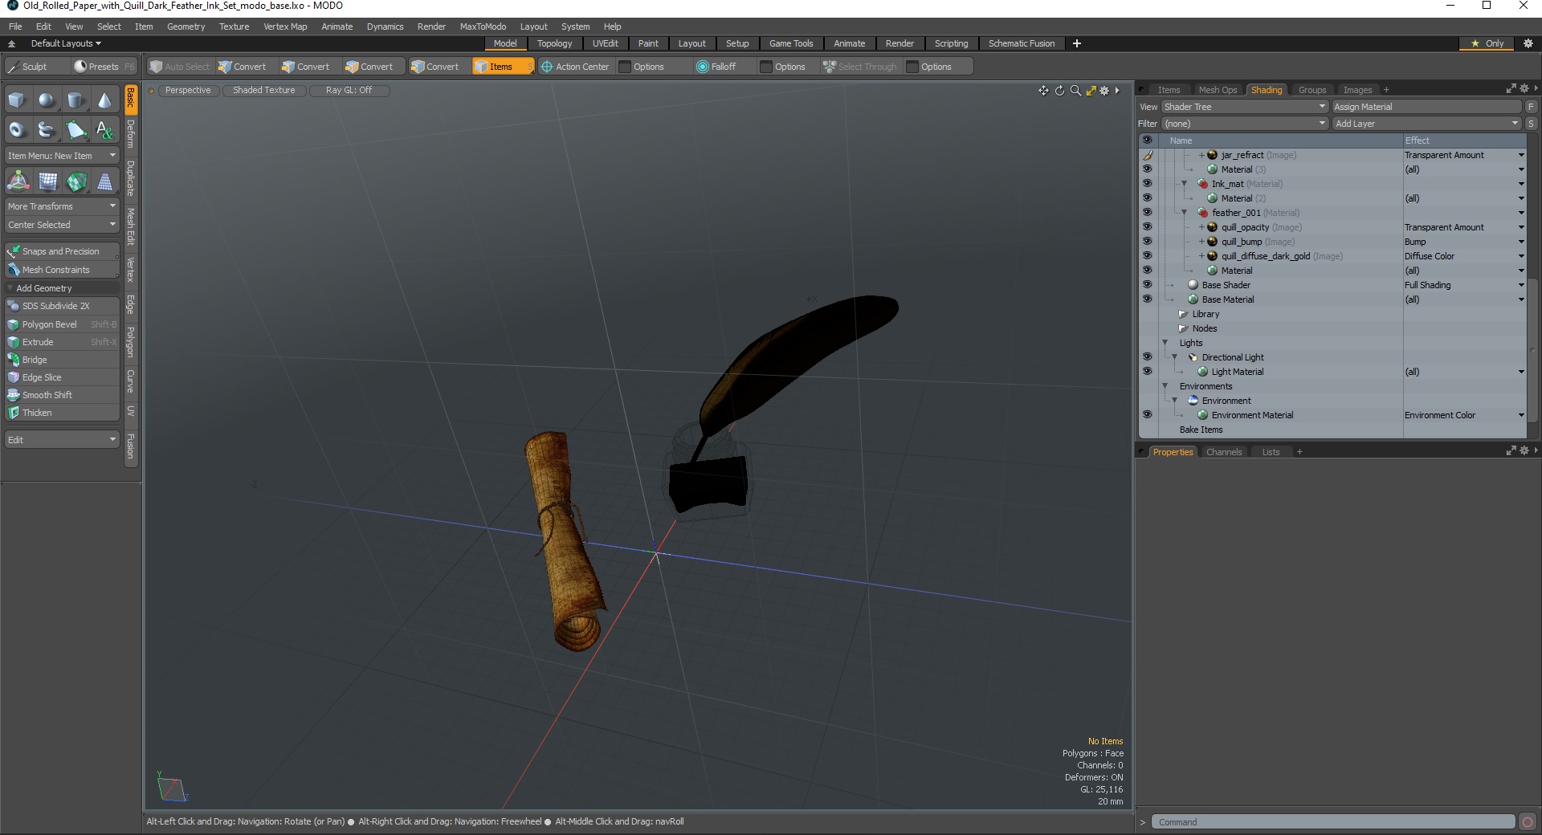Toggle the Only star button
The image size is (1542, 835).
tap(1487, 43)
